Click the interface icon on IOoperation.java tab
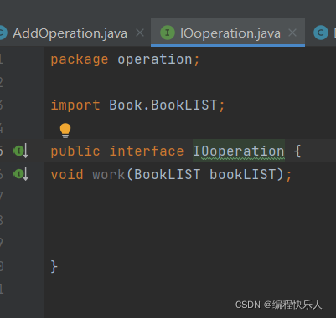336x318 pixels. click(x=168, y=33)
